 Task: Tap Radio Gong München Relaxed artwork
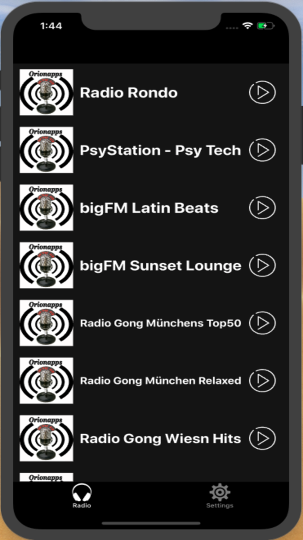click(46, 381)
